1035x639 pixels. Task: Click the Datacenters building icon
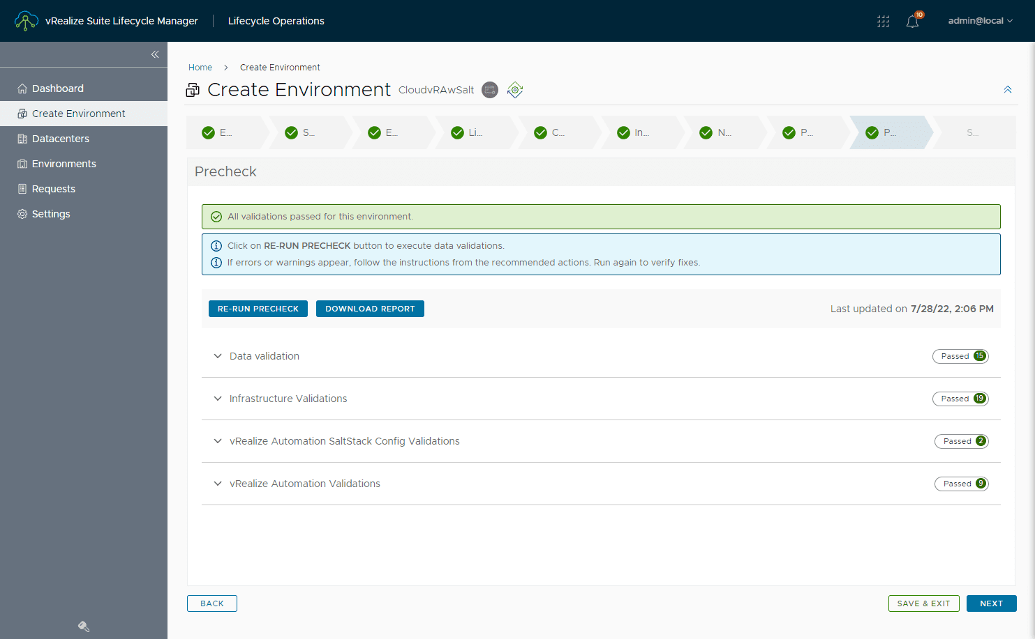[x=22, y=139]
